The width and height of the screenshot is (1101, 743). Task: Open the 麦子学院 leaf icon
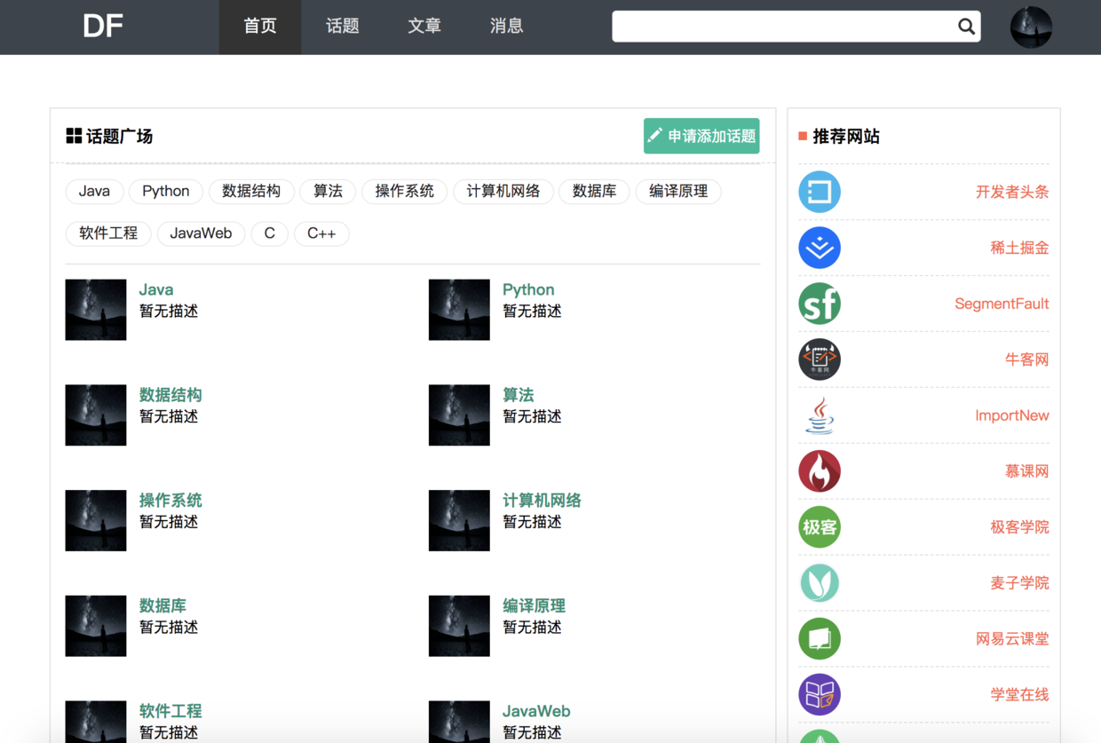coord(820,583)
